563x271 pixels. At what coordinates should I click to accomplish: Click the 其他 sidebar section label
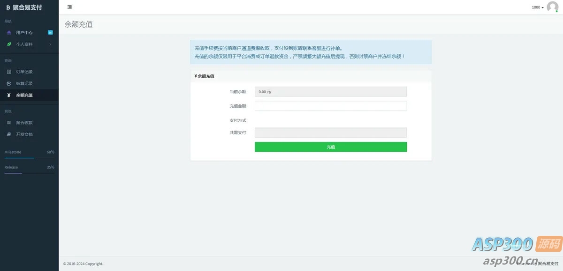(x=8, y=111)
